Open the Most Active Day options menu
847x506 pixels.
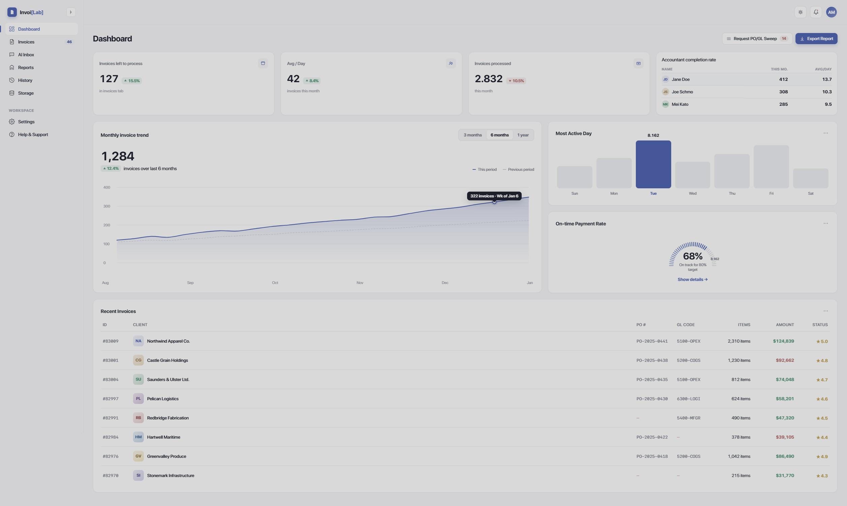point(825,133)
